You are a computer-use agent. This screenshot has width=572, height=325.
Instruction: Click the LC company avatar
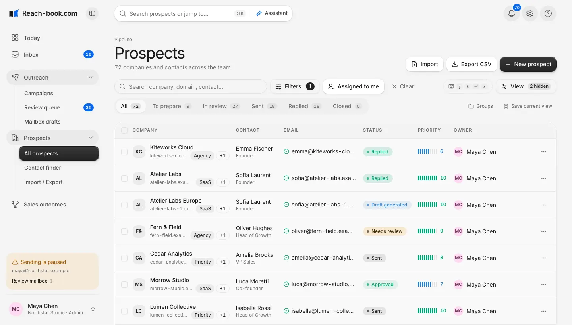139,311
